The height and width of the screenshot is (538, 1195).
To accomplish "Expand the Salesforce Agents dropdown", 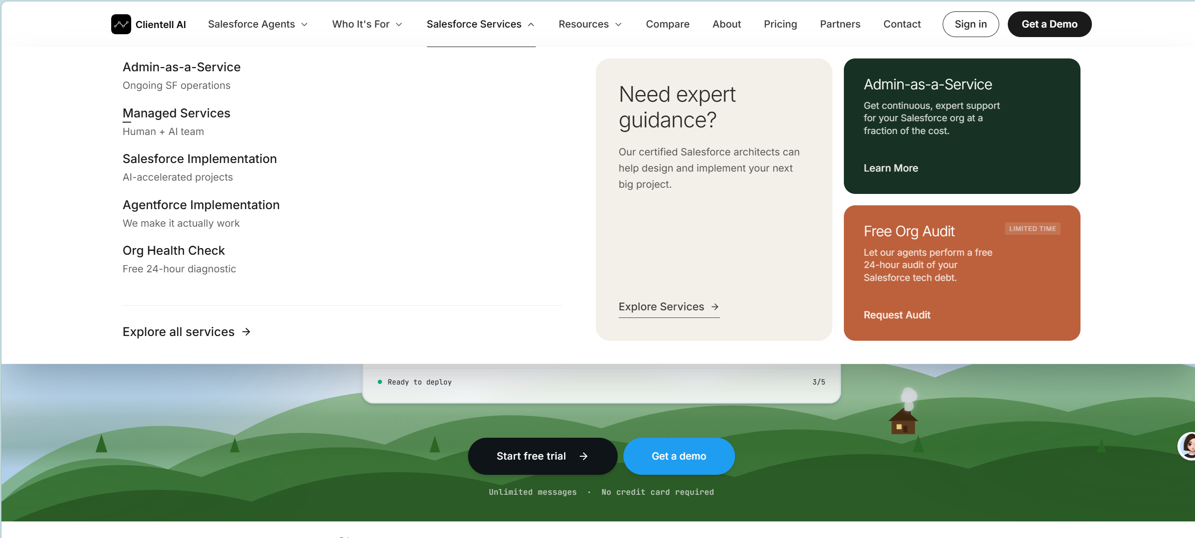I will point(258,24).
